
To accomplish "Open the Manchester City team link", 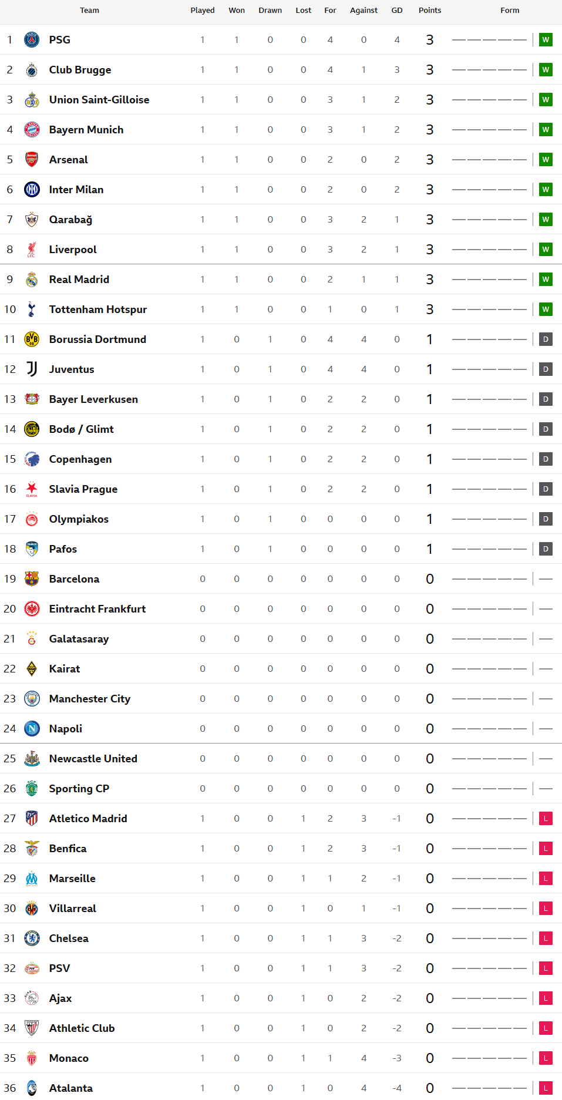I will [90, 699].
